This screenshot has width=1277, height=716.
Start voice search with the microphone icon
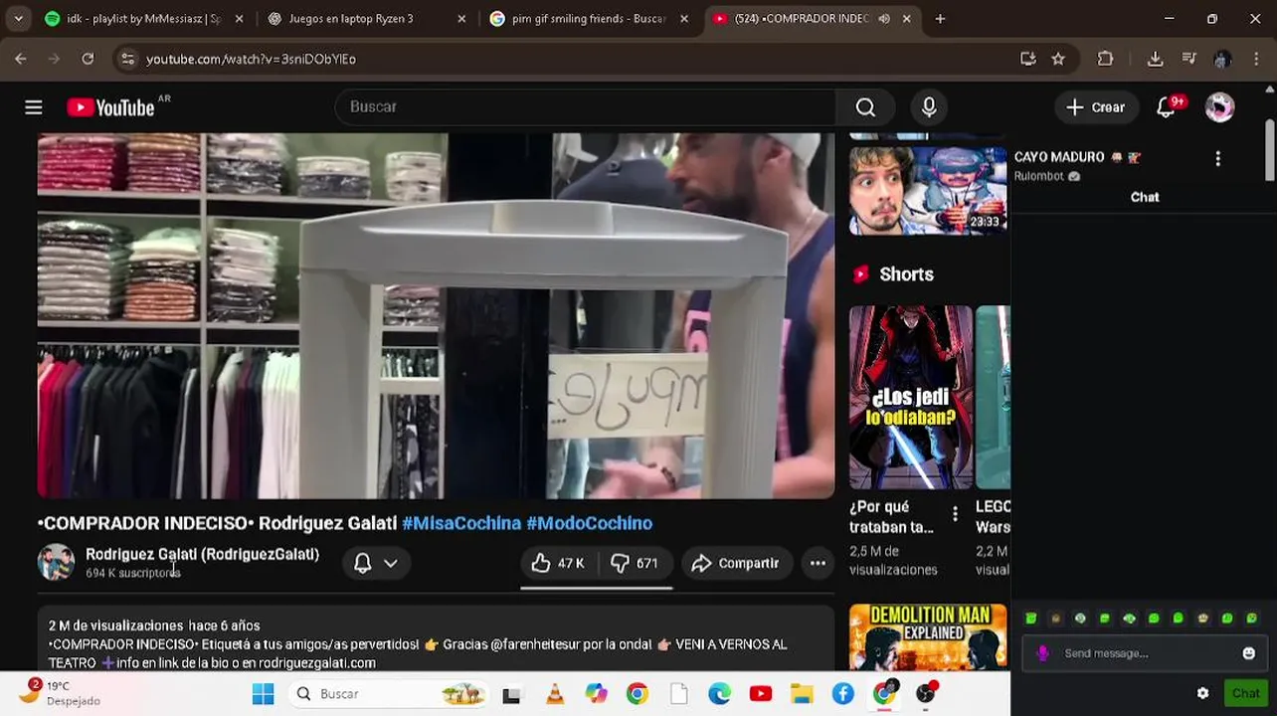tap(929, 107)
